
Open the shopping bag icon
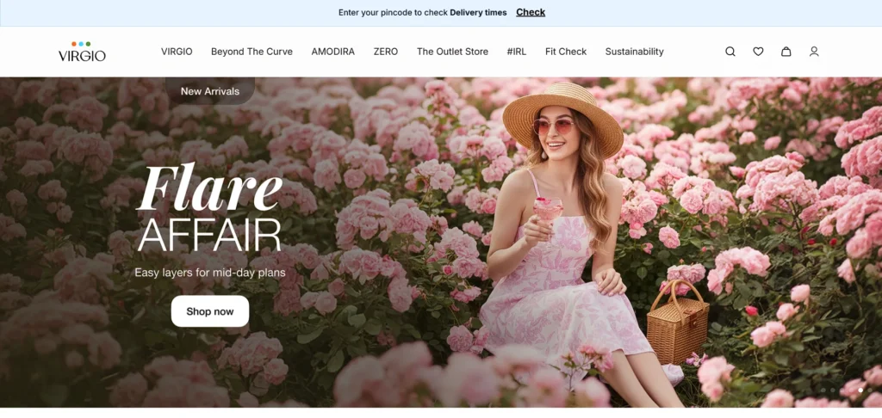[786, 52]
